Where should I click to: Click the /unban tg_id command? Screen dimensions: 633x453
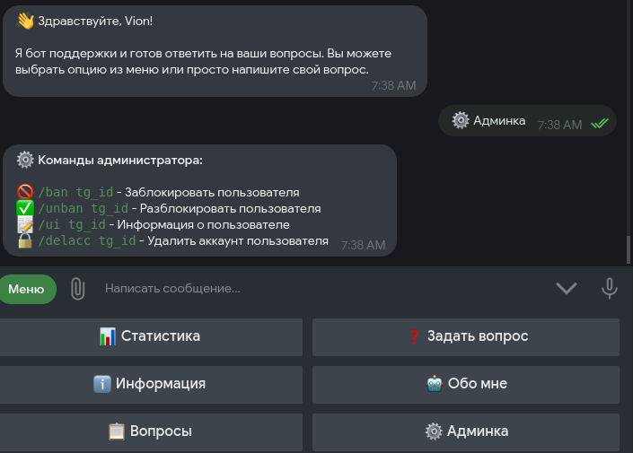[x=84, y=208]
